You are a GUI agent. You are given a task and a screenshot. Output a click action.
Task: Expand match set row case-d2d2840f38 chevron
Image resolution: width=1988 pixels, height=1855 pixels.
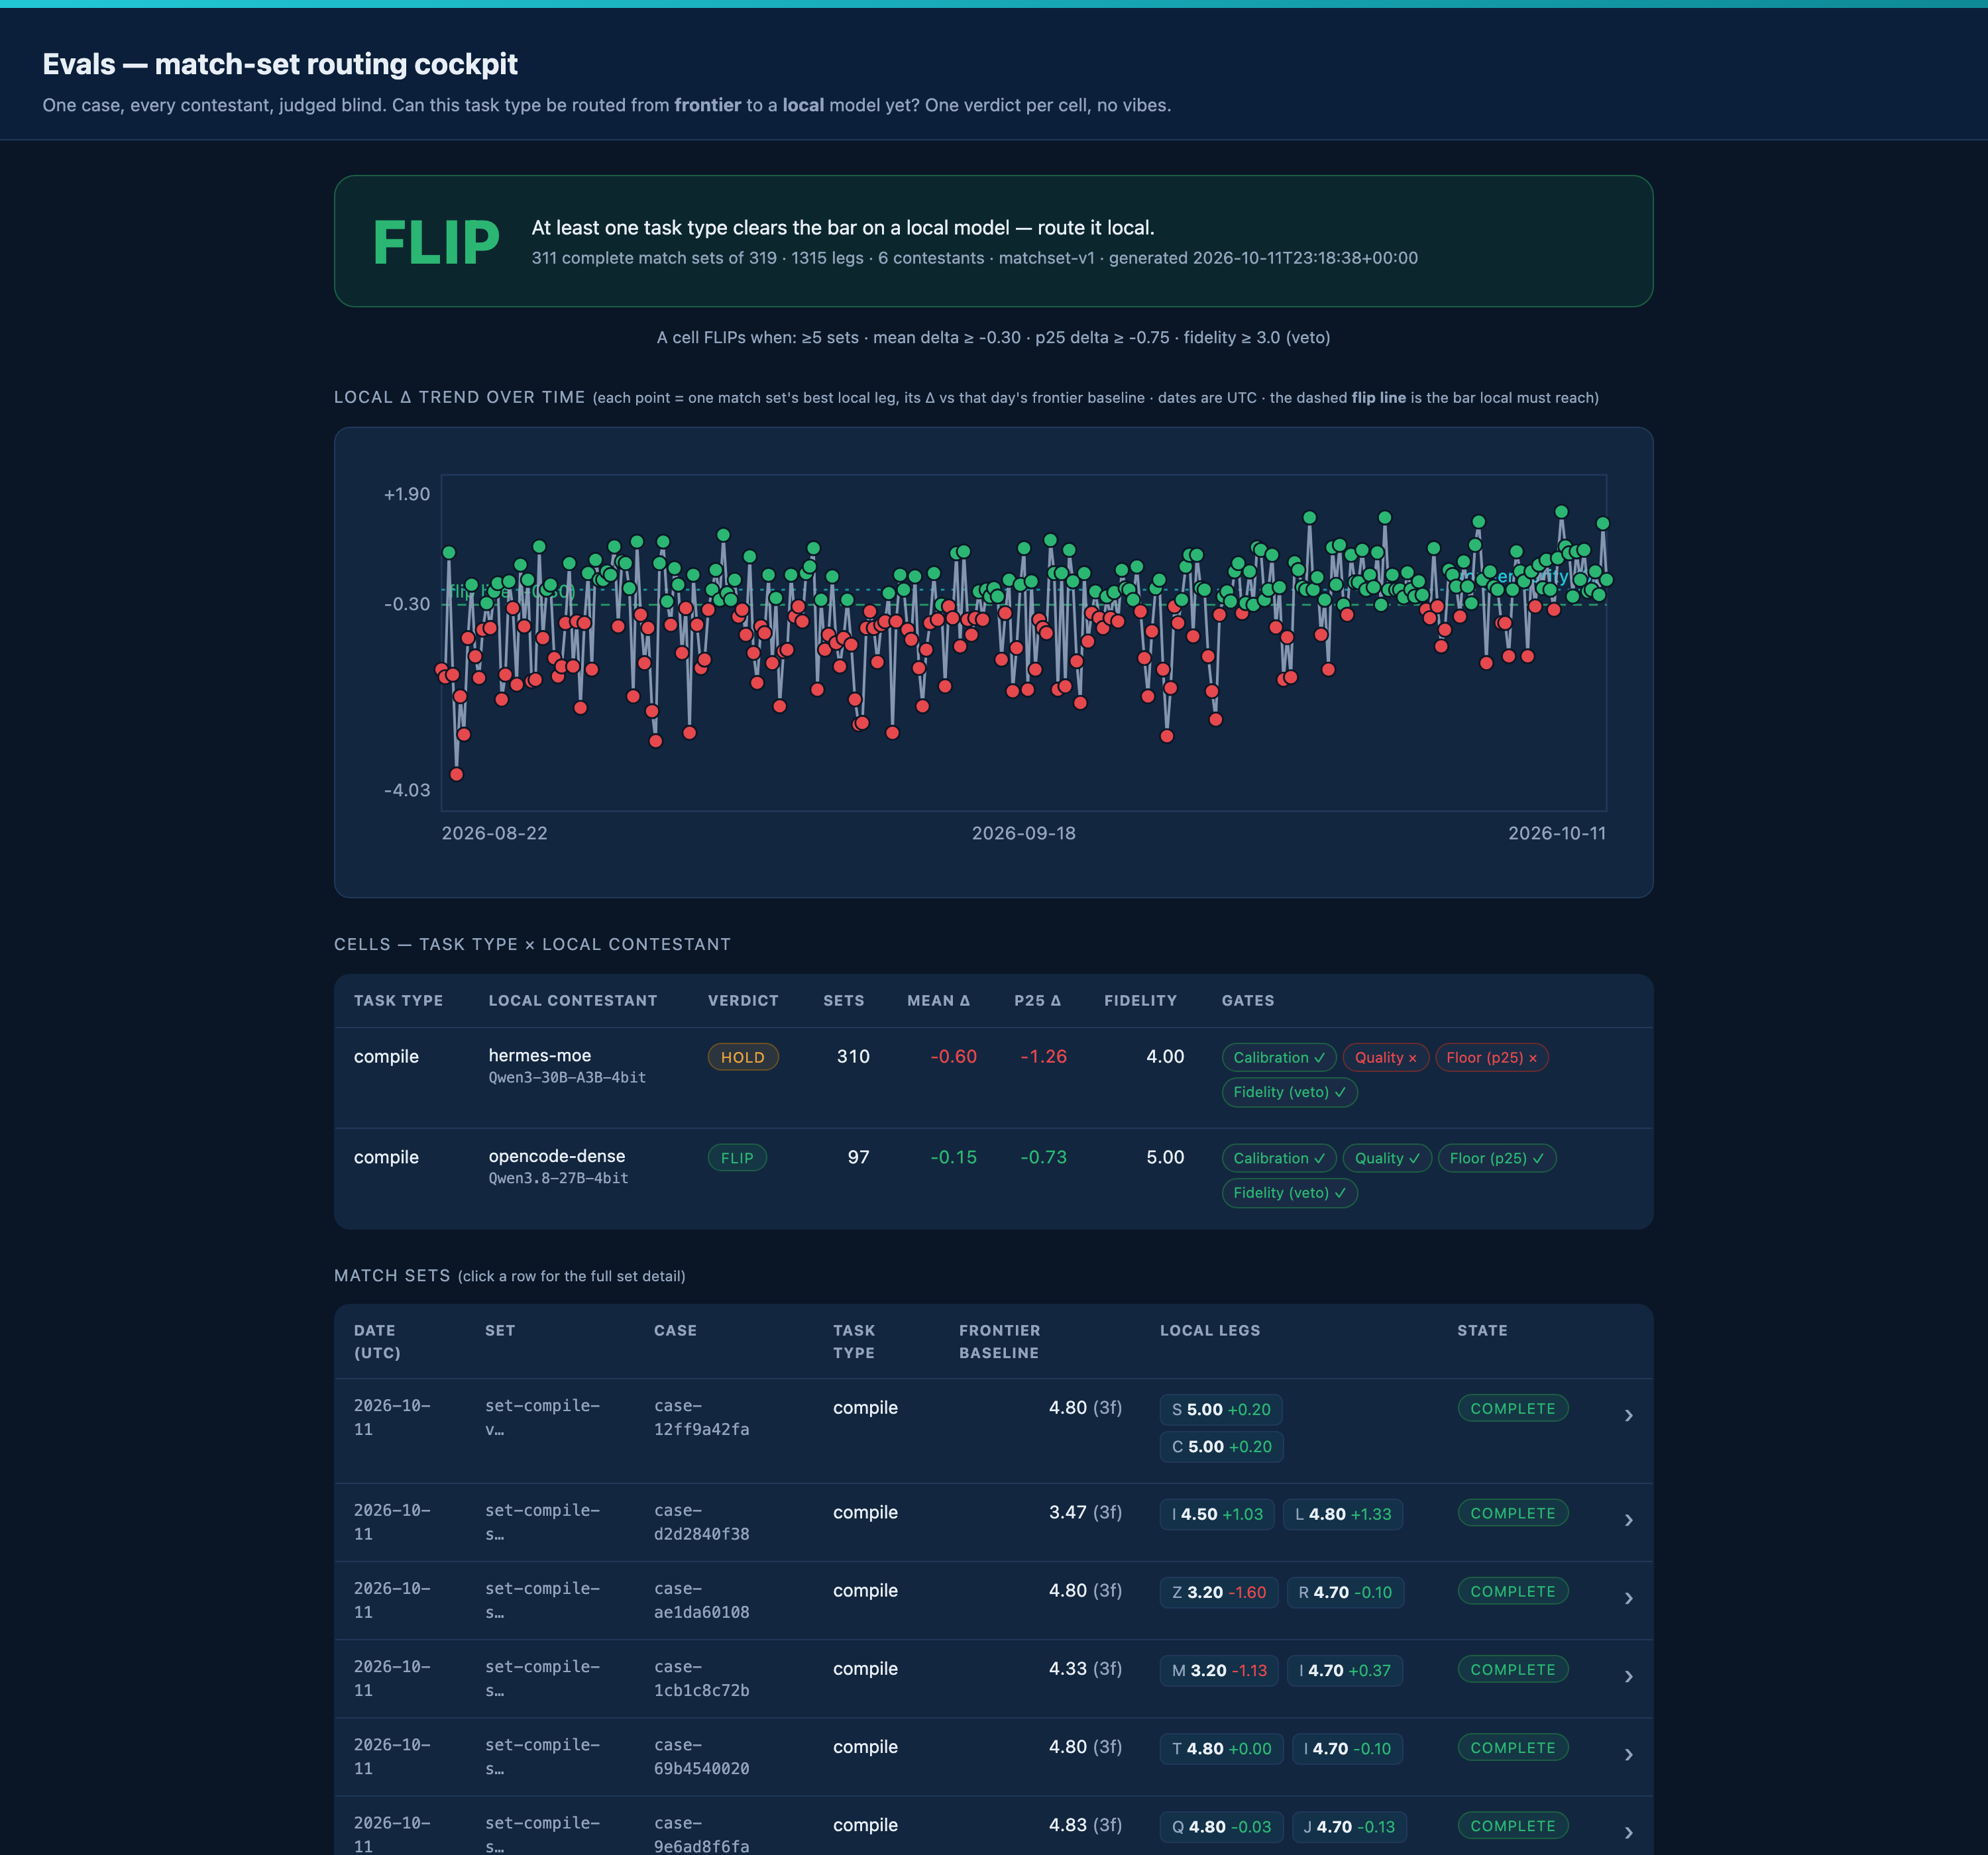point(1628,1520)
